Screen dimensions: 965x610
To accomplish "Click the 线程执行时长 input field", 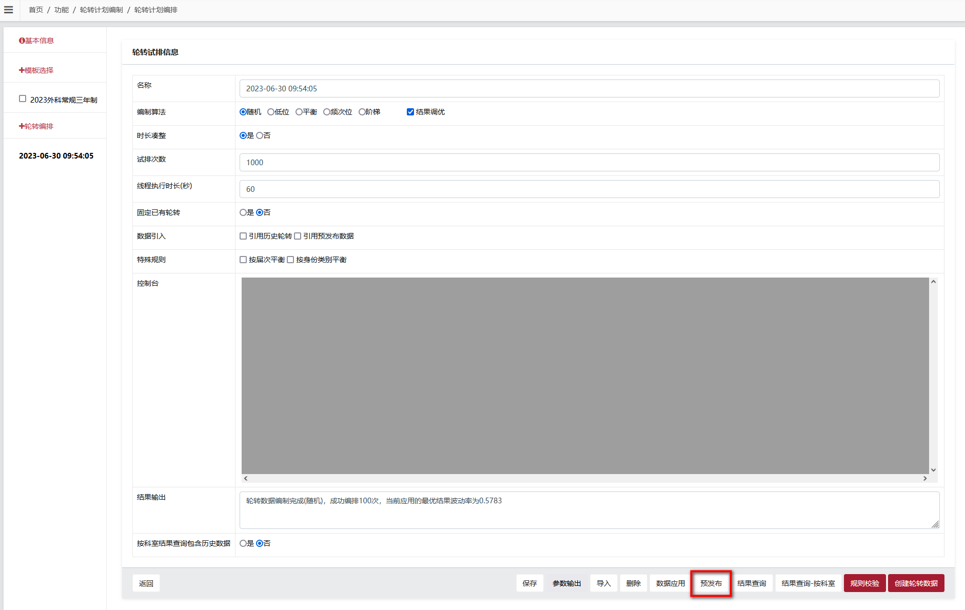I will 589,189.
